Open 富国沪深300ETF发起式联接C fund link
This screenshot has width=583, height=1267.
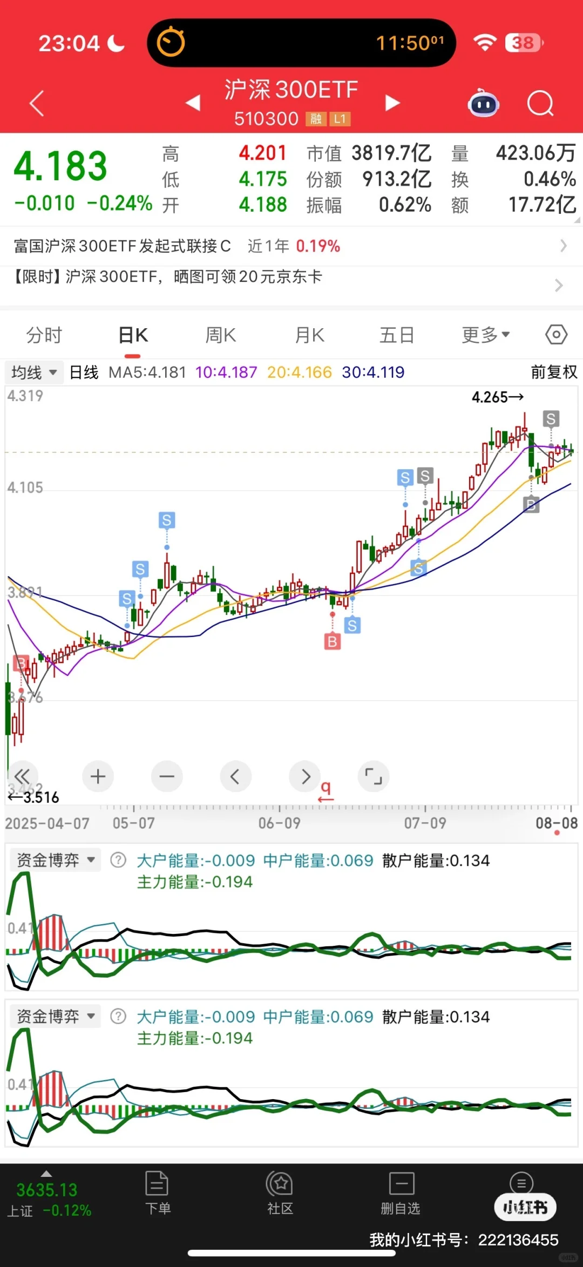122,246
